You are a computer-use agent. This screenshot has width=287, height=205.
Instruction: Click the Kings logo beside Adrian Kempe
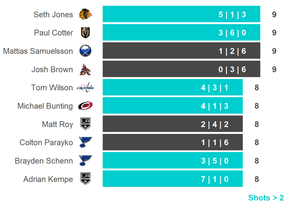pyautogui.click(x=85, y=179)
